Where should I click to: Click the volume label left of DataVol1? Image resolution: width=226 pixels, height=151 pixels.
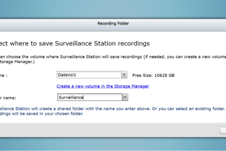[x=3, y=75]
